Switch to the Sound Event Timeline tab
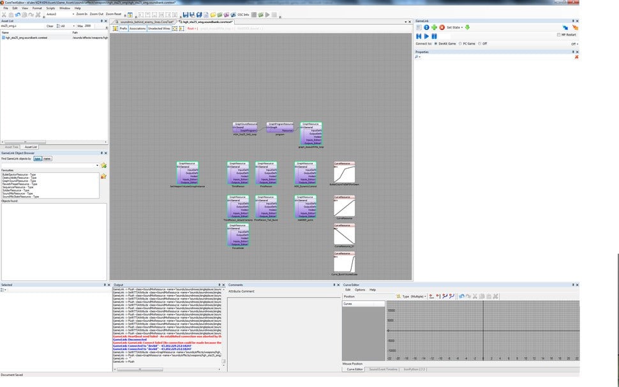This screenshot has width=619, height=387. click(x=383, y=369)
